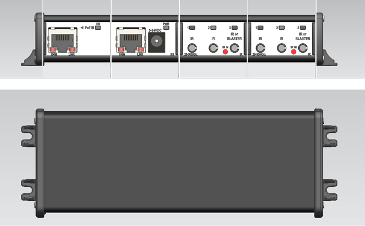The width and height of the screenshot is (365, 226).
Task: Click status LED 3 on first IR module
Action: [235, 28]
